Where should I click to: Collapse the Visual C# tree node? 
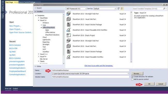[x=39, y=20]
